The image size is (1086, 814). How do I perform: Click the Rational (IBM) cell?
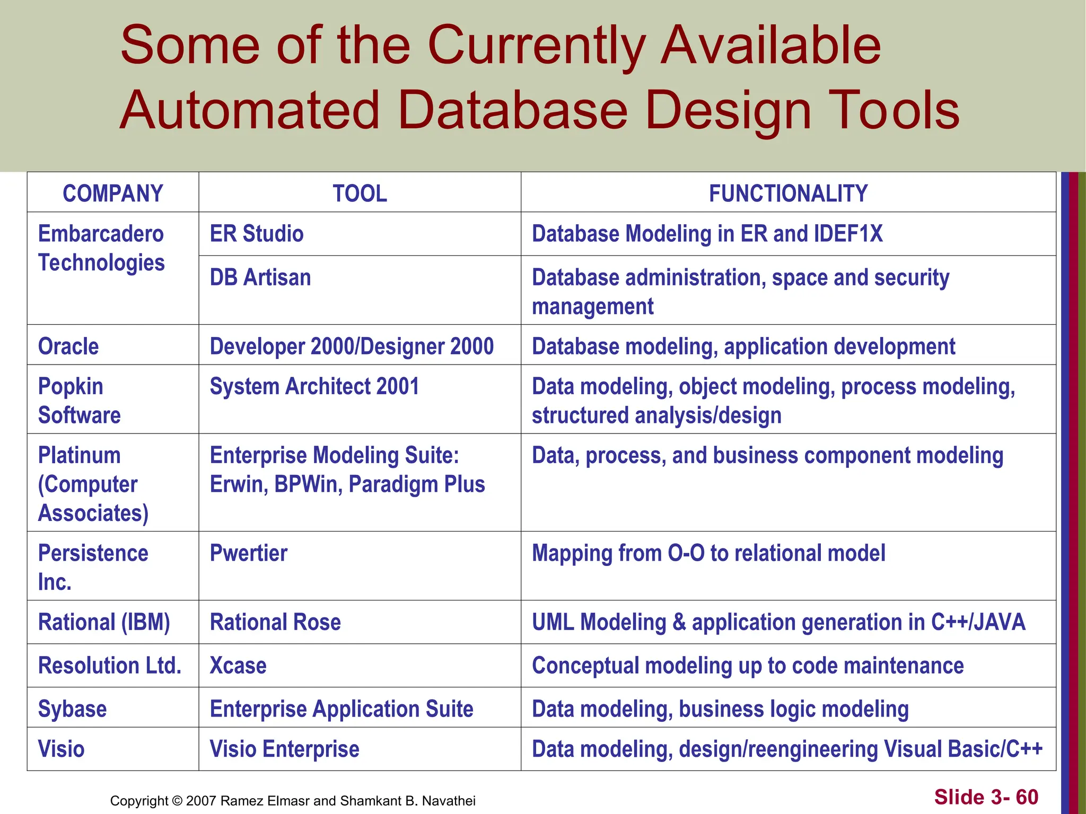click(113, 622)
